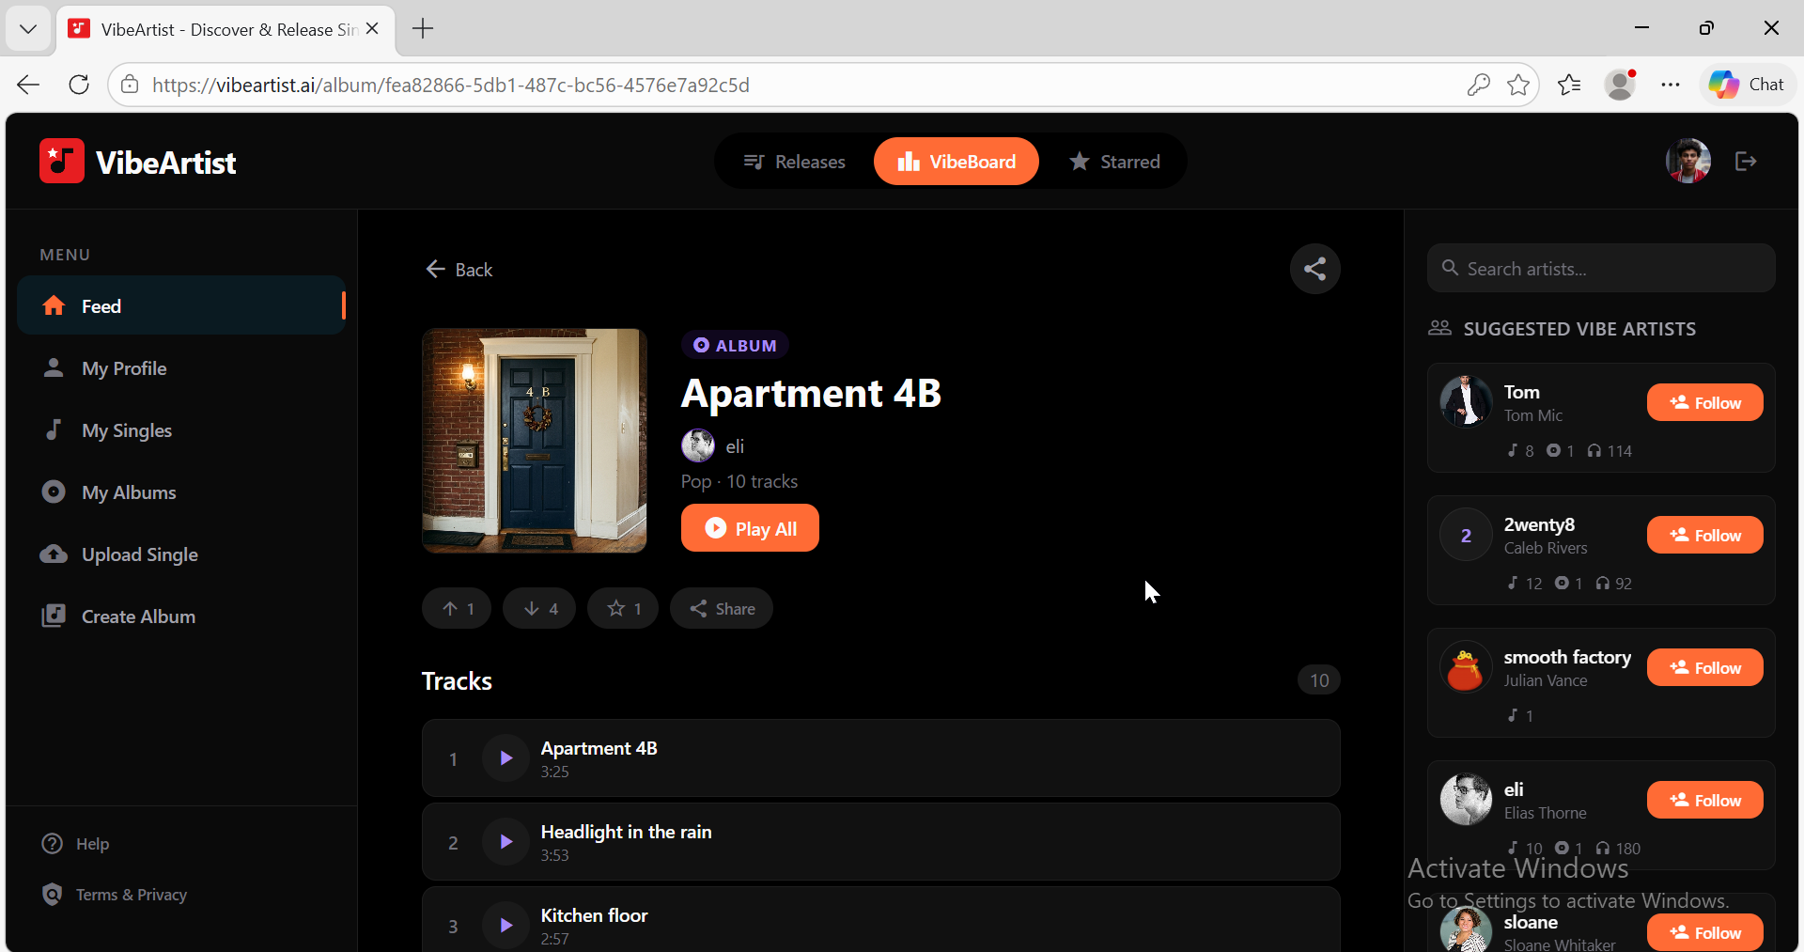This screenshot has height=952, width=1804.
Task: Follow the artist 2wenty8
Action: [1704, 535]
